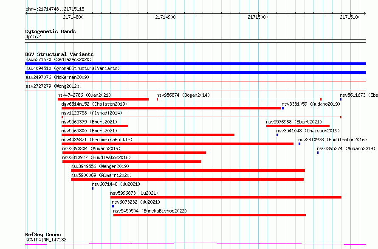Open the nsv3541048 (Chaisson2019) label
378x249 pixels.
click(308, 131)
